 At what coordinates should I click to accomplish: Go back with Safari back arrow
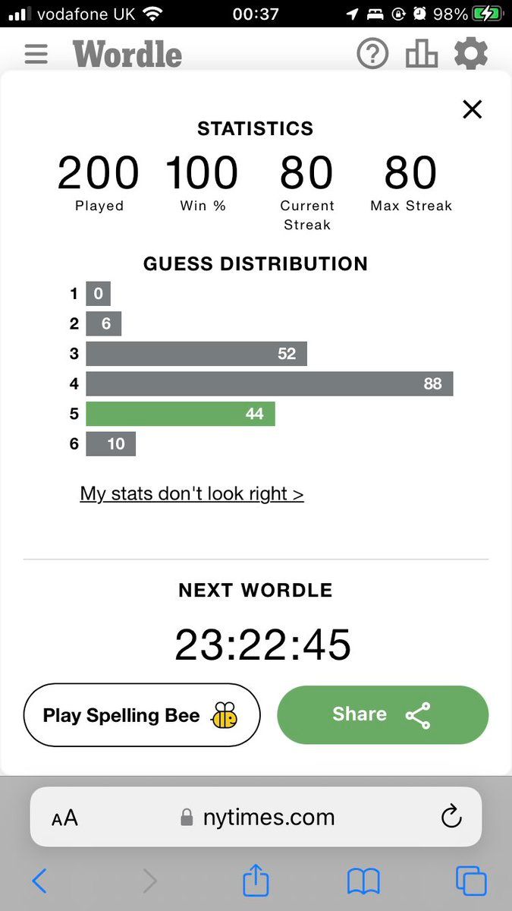click(x=40, y=881)
